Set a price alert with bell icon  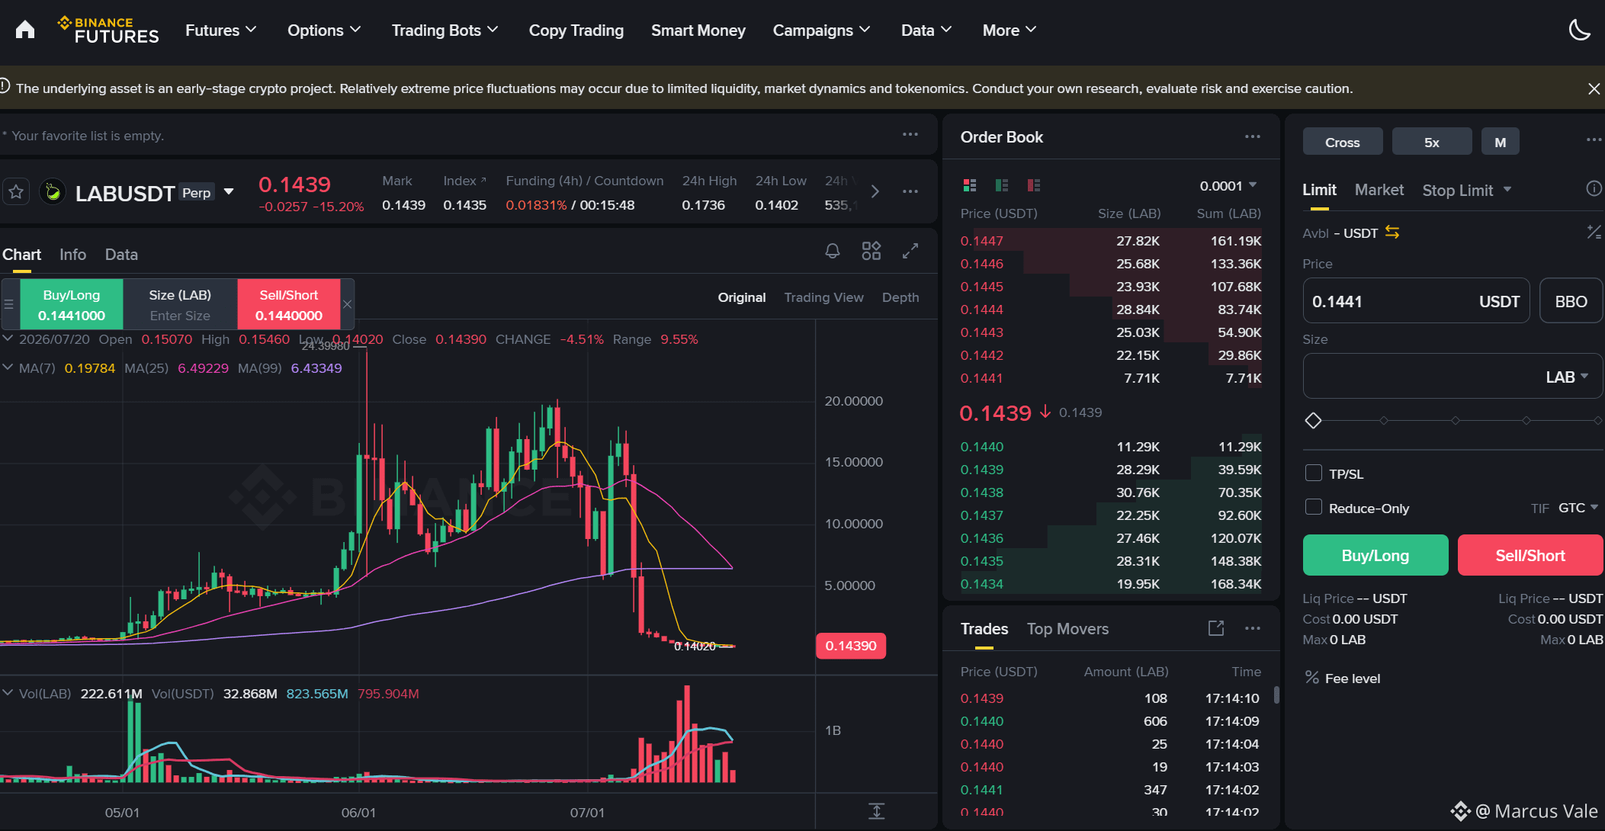[833, 251]
